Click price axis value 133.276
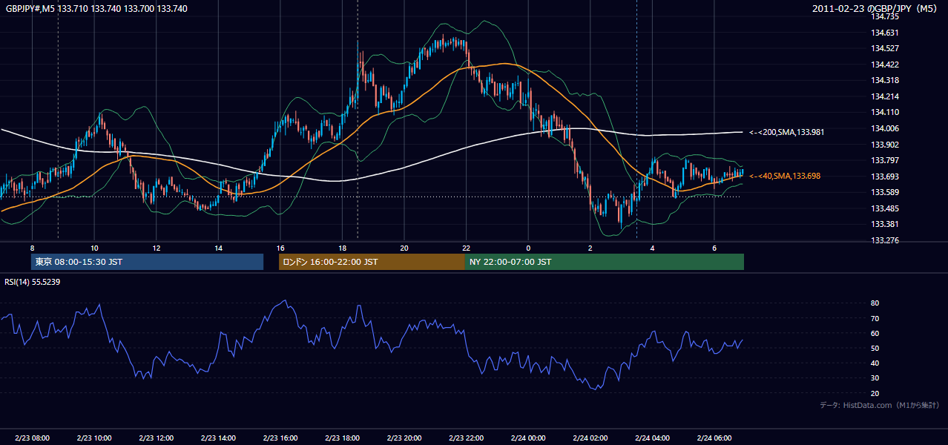948x445 pixels. click(x=885, y=240)
